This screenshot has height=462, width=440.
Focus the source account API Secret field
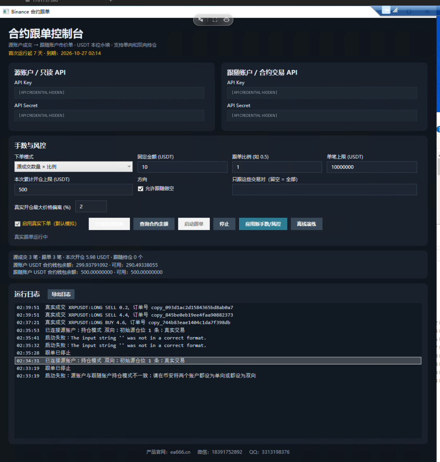(x=109, y=115)
